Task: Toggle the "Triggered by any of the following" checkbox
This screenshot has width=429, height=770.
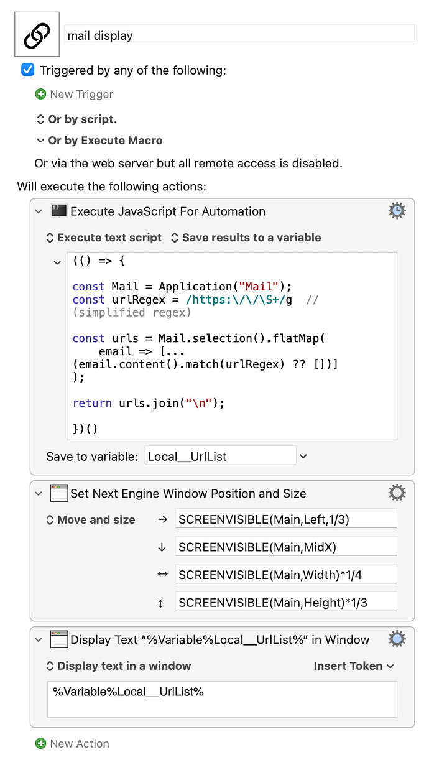Action: pyautogui.click(x=27, y=70)
